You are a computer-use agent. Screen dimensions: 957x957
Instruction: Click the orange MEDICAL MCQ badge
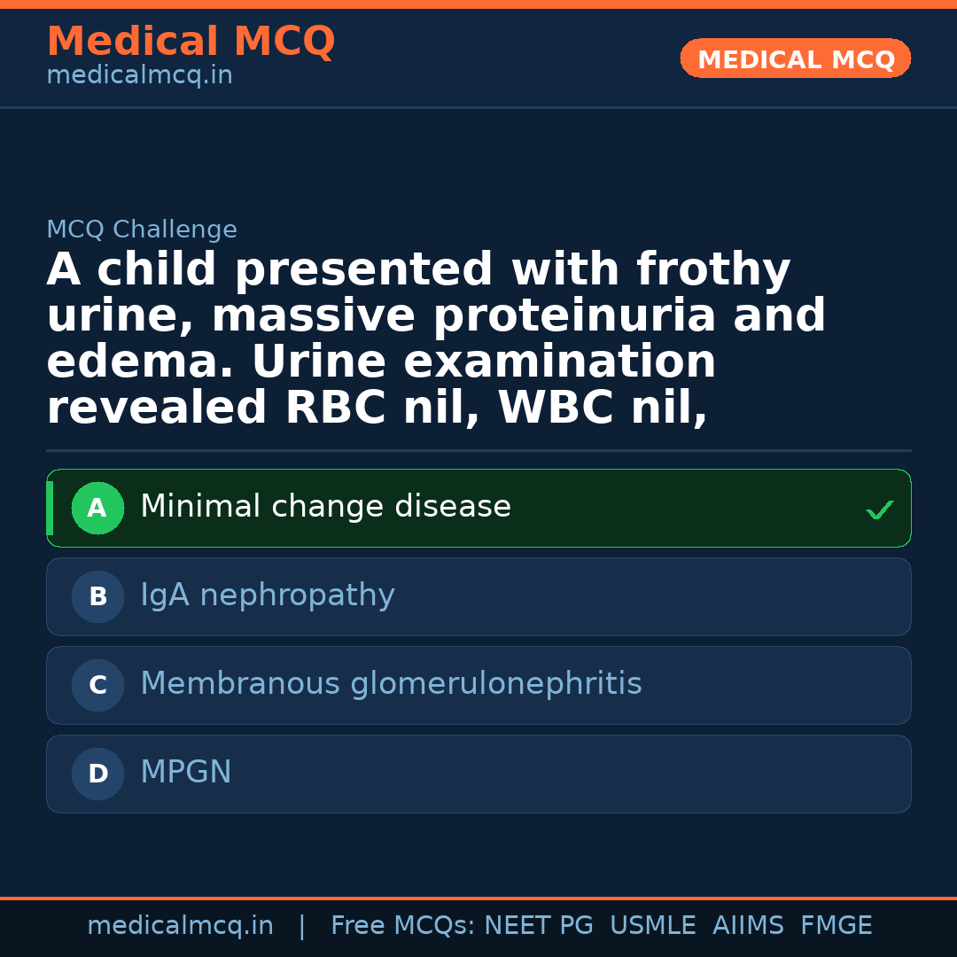[x=796, y=58]
